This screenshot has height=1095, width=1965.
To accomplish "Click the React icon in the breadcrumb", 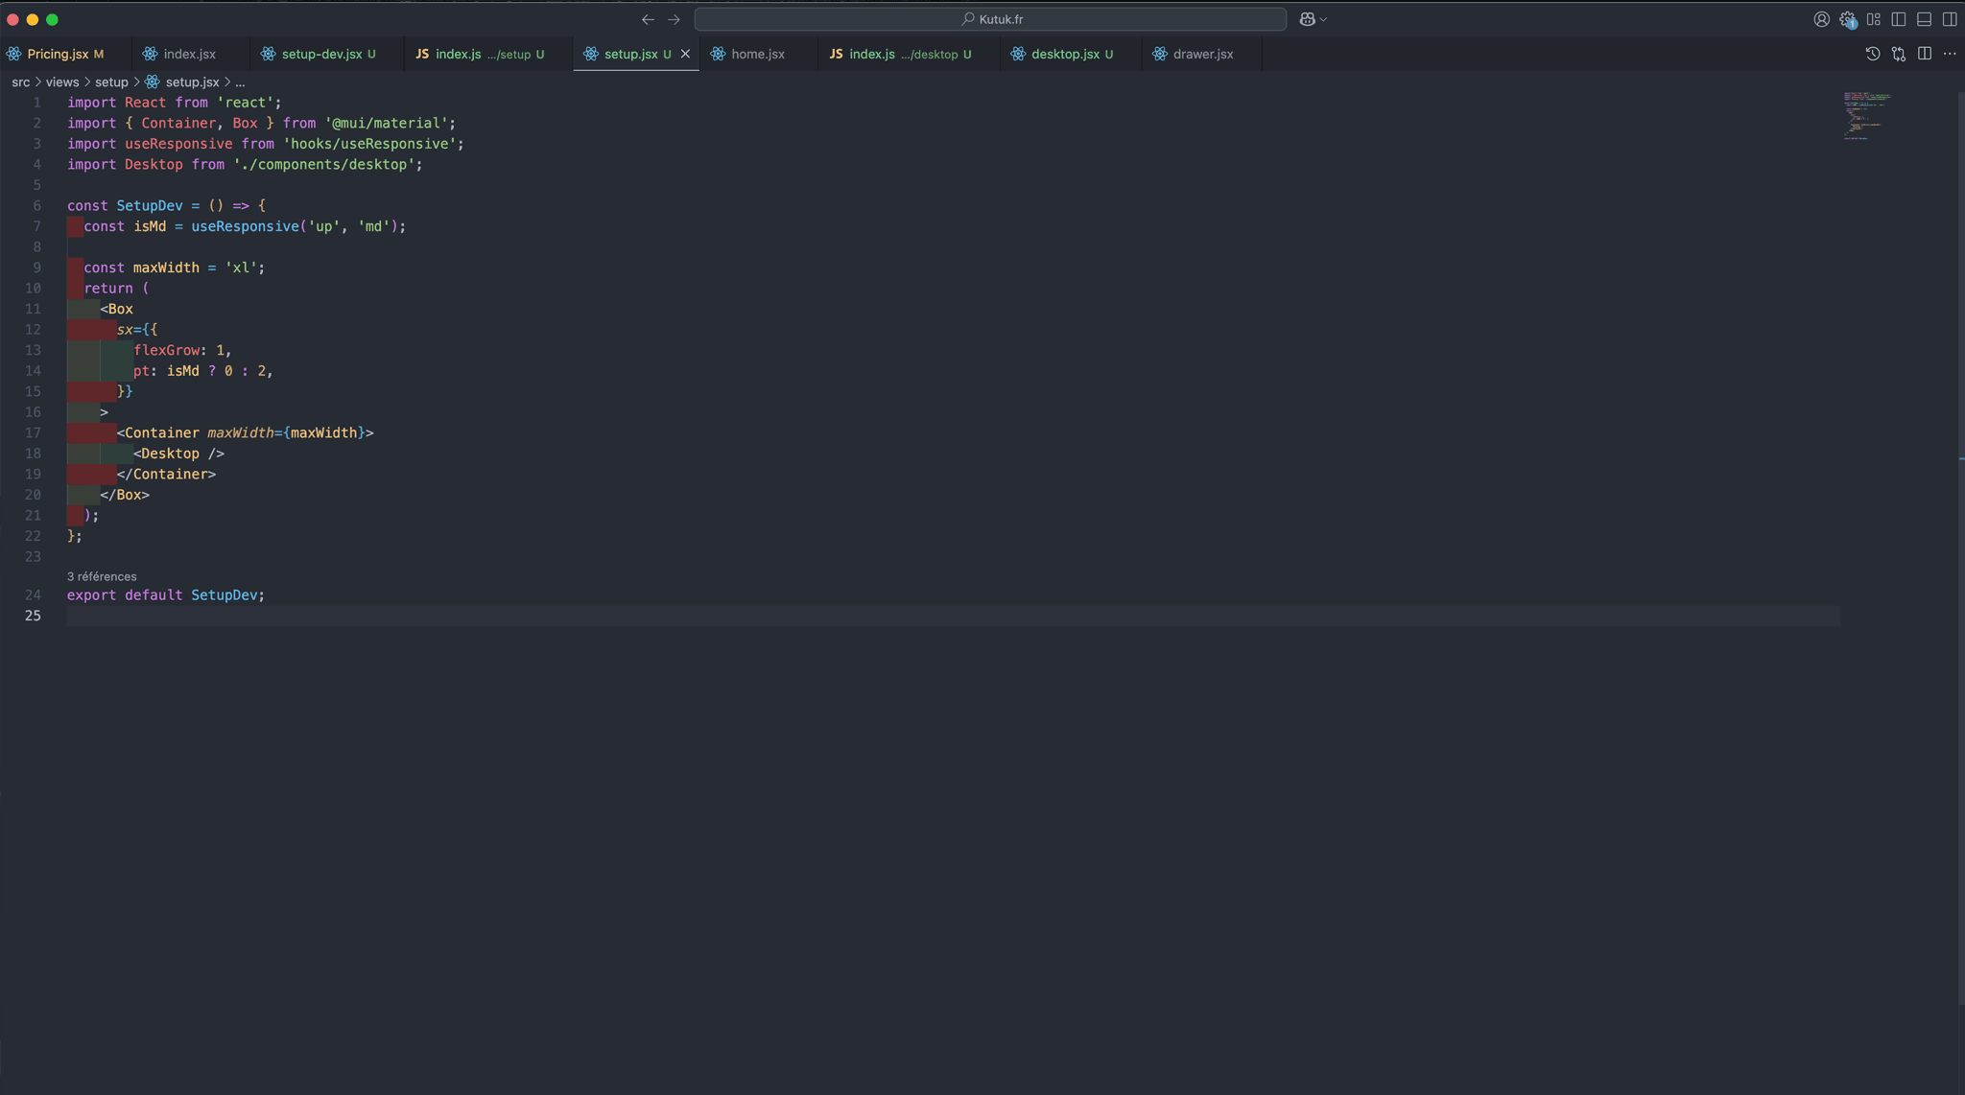I will 153,82.
